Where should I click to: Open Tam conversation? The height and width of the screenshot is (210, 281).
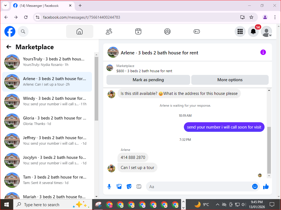coord(47,180)
